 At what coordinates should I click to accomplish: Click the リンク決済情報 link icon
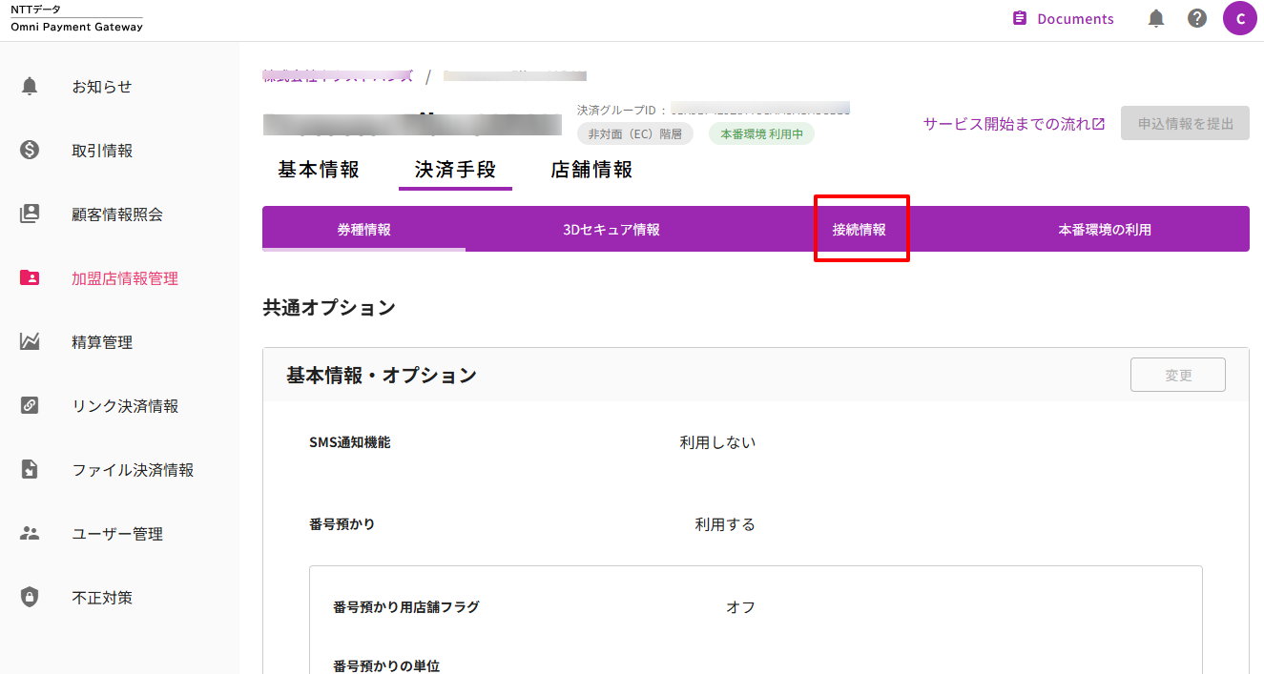point(30,406)
